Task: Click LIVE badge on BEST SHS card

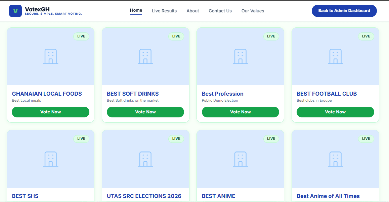Action: (x=81, y=138)
